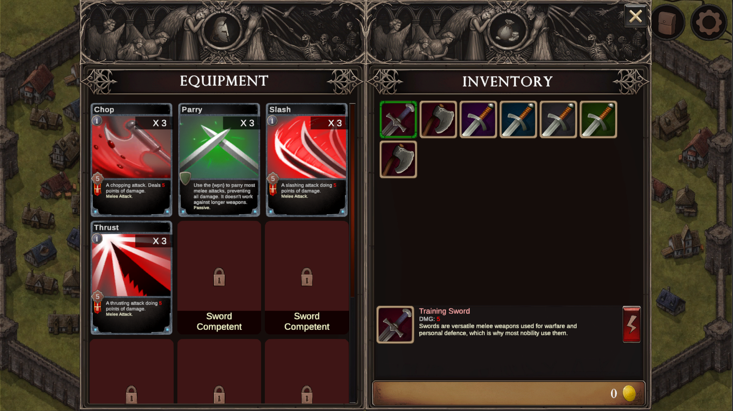Click first locked Sword Competent slot

pyautogui.click(x=219, y=278)
